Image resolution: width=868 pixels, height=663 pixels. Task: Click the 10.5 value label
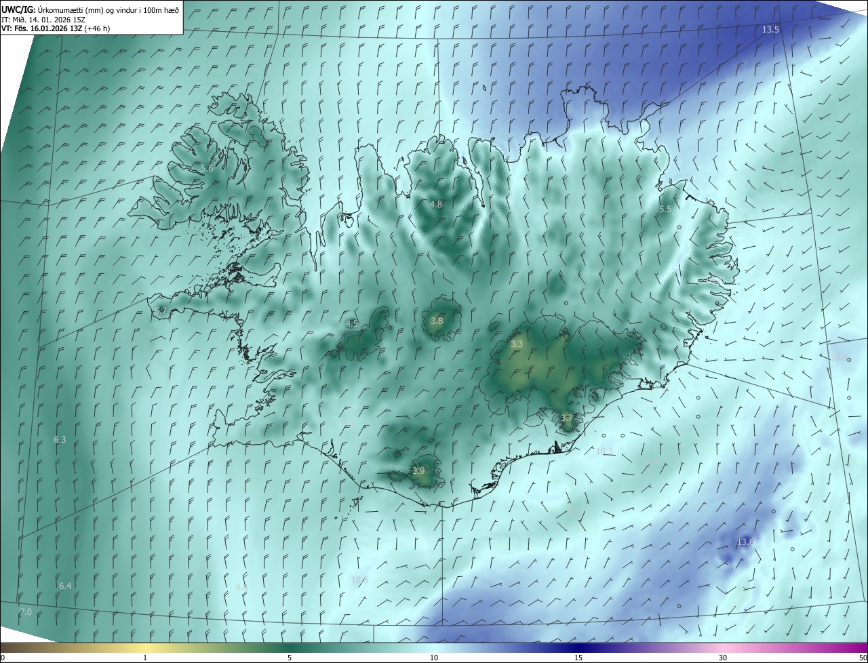[359, 580]
